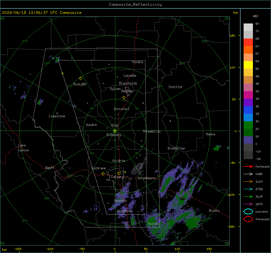Viewport: 271px width, 253px height.
Task: Click the Innisfail city label
Action: click(x=122, y=109)
